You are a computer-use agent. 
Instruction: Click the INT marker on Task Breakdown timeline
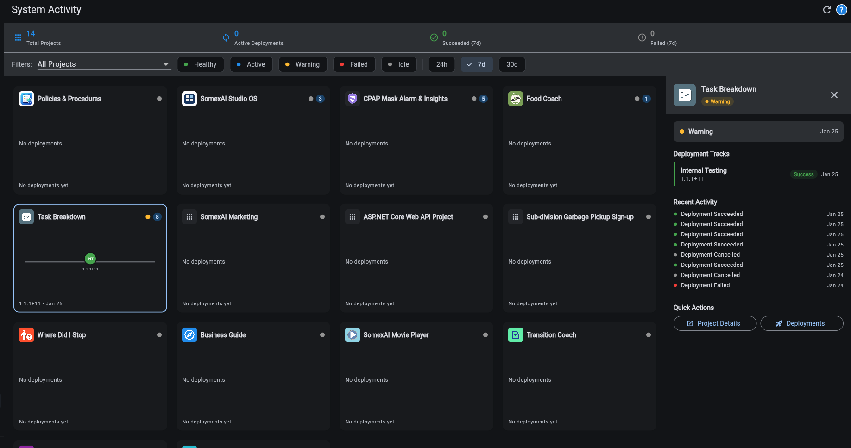tap(90, 259)
